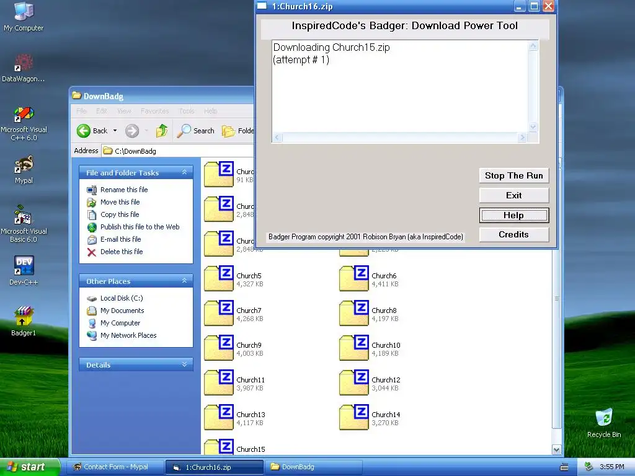Open Search in the DownBadg toolbar
This screenshot has width=635, height=476.
(x=196, y=131)
